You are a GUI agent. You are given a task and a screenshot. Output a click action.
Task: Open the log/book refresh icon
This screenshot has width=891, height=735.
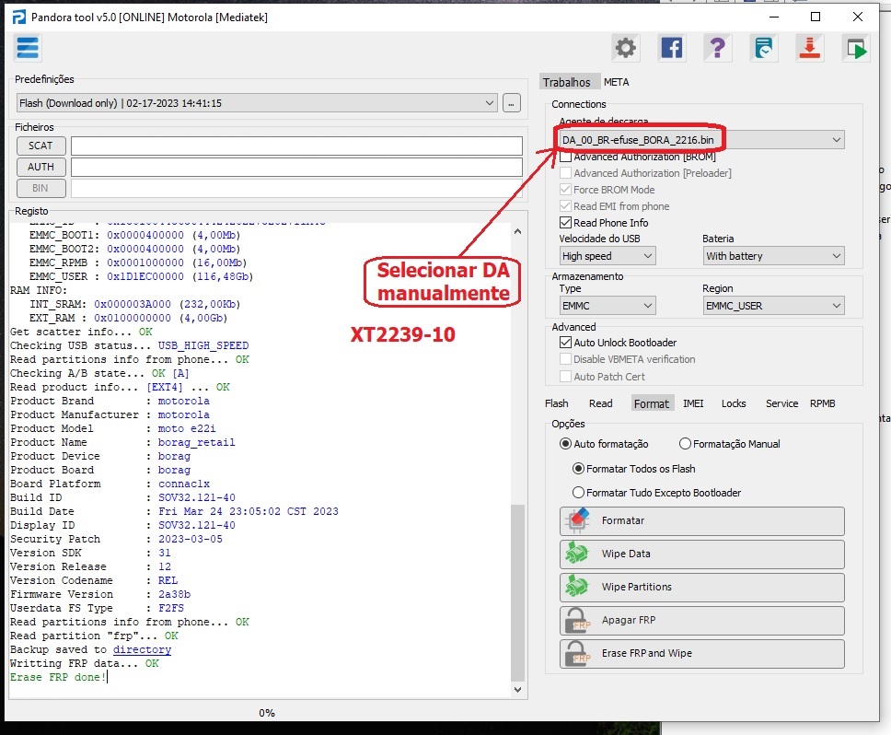(x=764, y=48)
